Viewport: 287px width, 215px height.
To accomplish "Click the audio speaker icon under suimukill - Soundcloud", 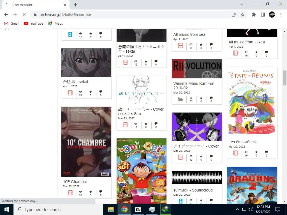I will [180, 201].
